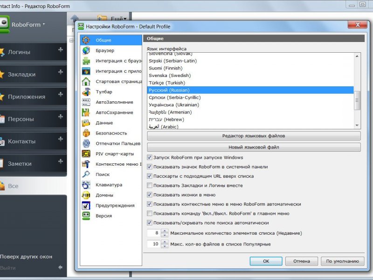Click the PIV смарт-карты chip icon
The width and height of the screenshot is (373, 280).
(86, 154)
